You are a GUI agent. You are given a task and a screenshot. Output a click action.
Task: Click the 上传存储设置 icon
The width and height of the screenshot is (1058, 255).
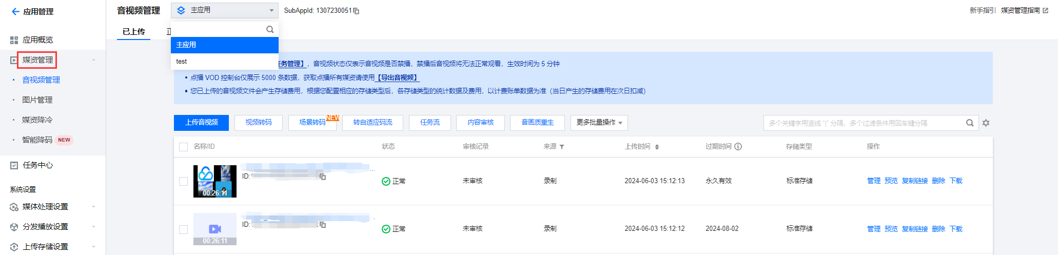[14, 247]
